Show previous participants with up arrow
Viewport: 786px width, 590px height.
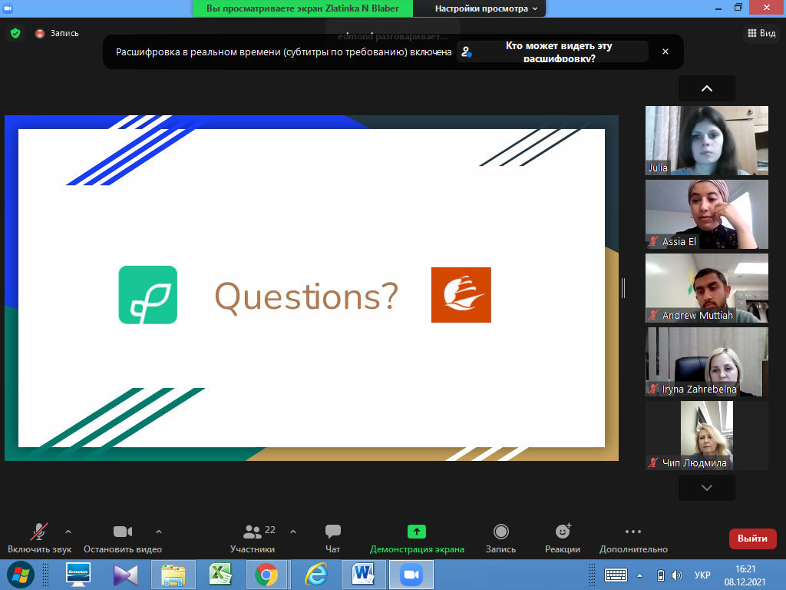(x=707, y=88)
